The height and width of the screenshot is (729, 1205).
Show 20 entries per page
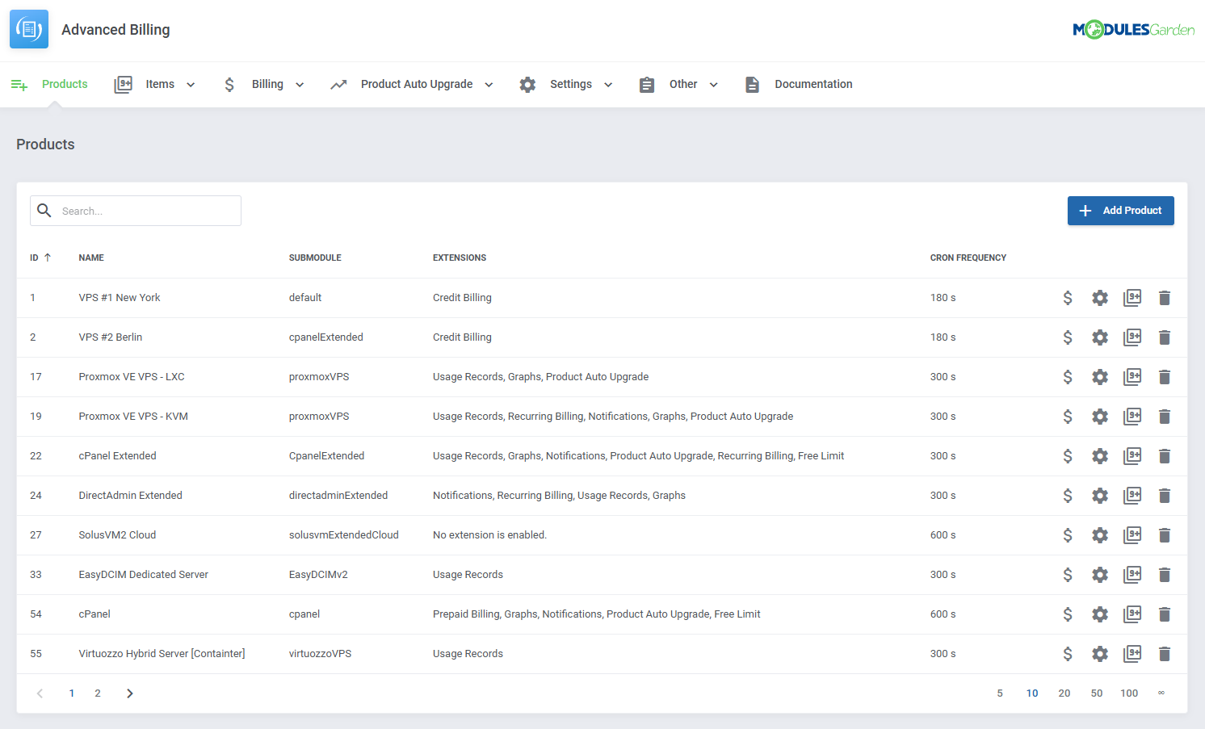click(1064, 693)
